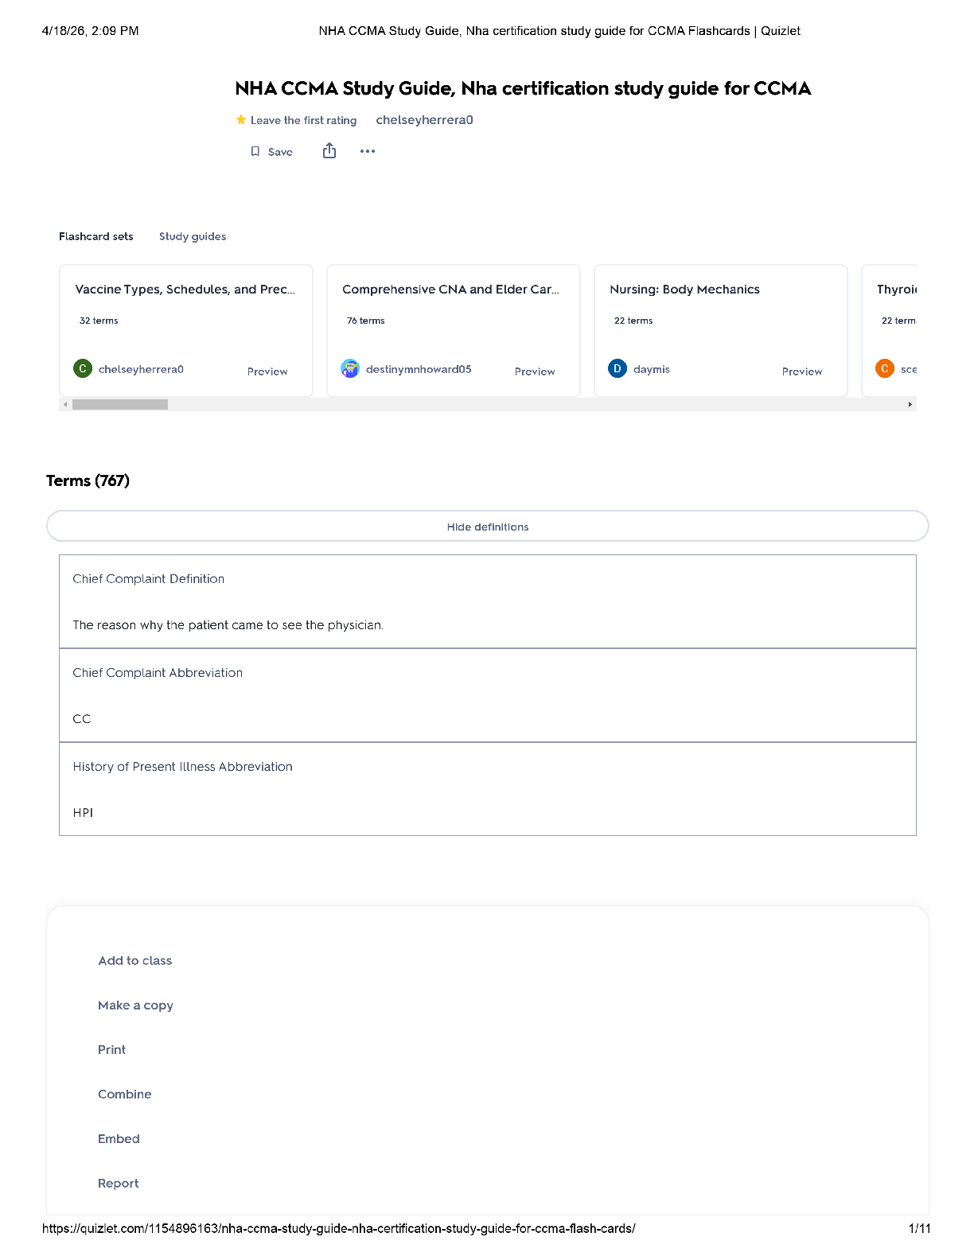
Task: Open Comprehensive CNA and Elder Care card title
Action: (450, 290)
